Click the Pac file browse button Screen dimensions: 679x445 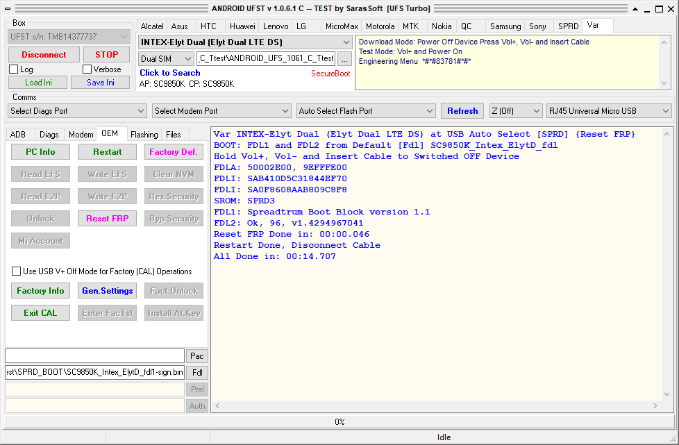tap(197, 356)
